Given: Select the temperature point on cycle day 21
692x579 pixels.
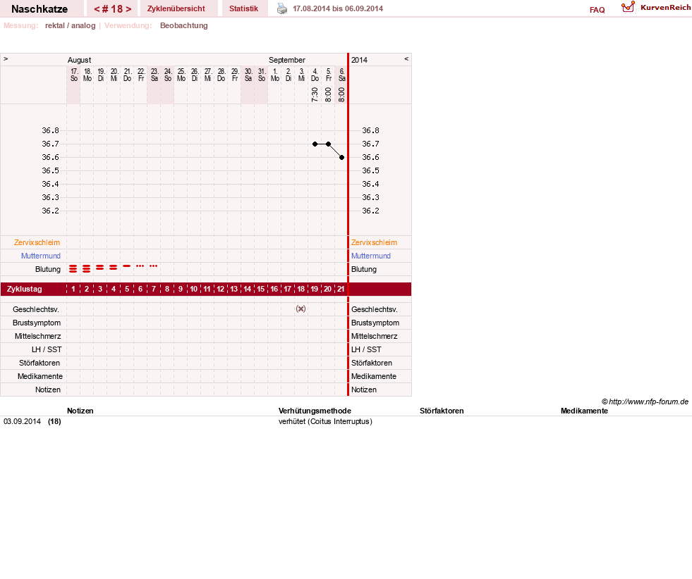Looking at the screenshot, I should tap(341, 157).
